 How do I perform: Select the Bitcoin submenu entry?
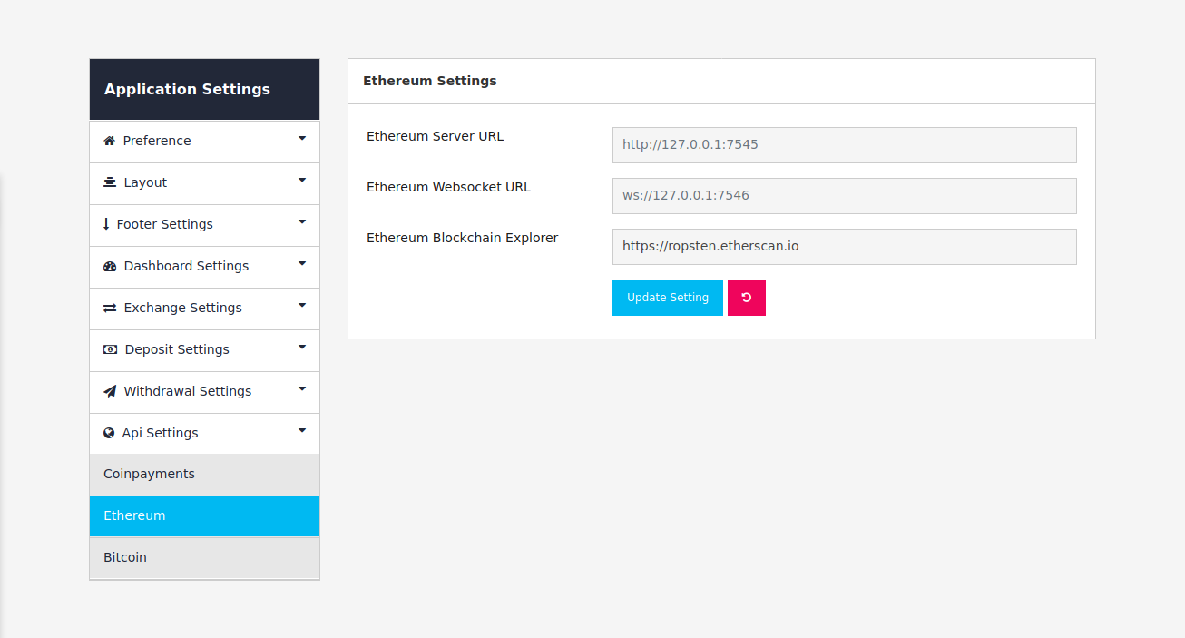pyautogui.click(x=204, y=557)
